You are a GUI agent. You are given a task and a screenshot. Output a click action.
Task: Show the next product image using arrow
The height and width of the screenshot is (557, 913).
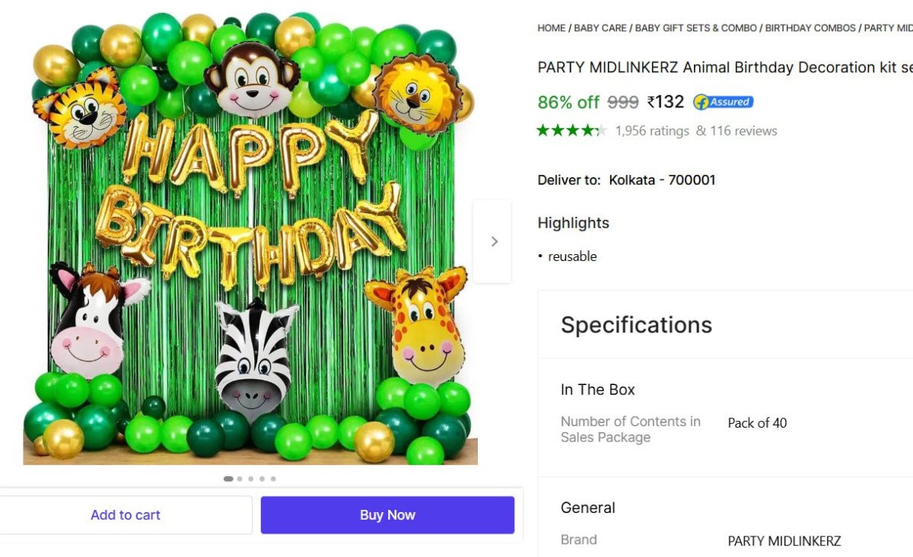coord(493,241)
